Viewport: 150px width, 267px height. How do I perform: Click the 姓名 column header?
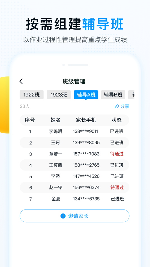tap(56, 120)
